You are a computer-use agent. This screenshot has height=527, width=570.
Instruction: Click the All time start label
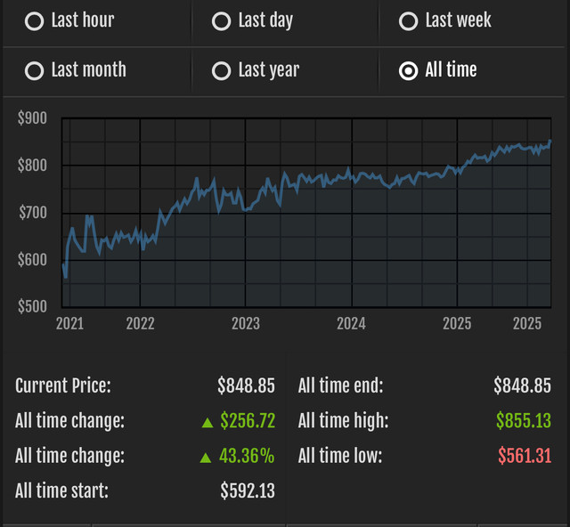click(61, 491)
